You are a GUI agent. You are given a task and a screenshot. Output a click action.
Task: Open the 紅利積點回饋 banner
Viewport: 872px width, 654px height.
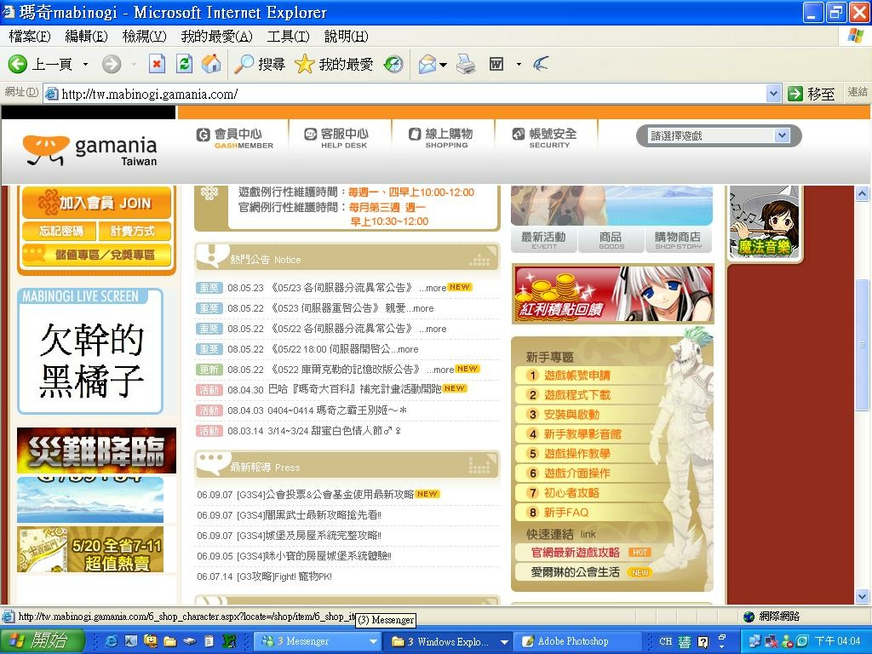(x=613, y=294)
